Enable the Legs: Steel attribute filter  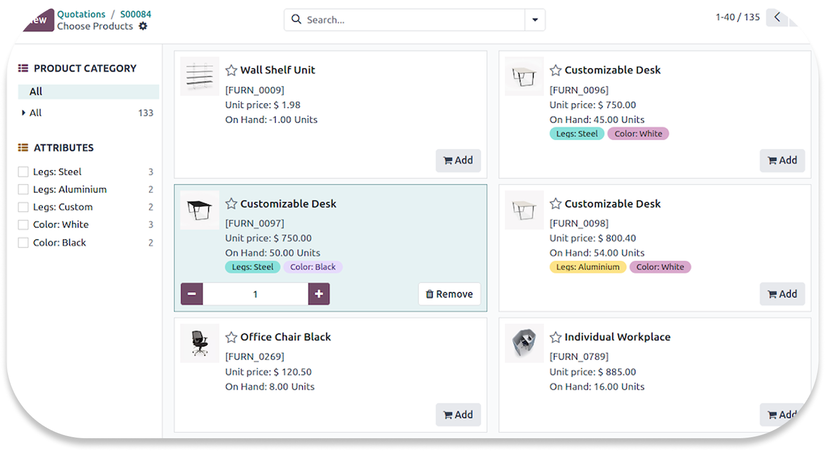23,172
